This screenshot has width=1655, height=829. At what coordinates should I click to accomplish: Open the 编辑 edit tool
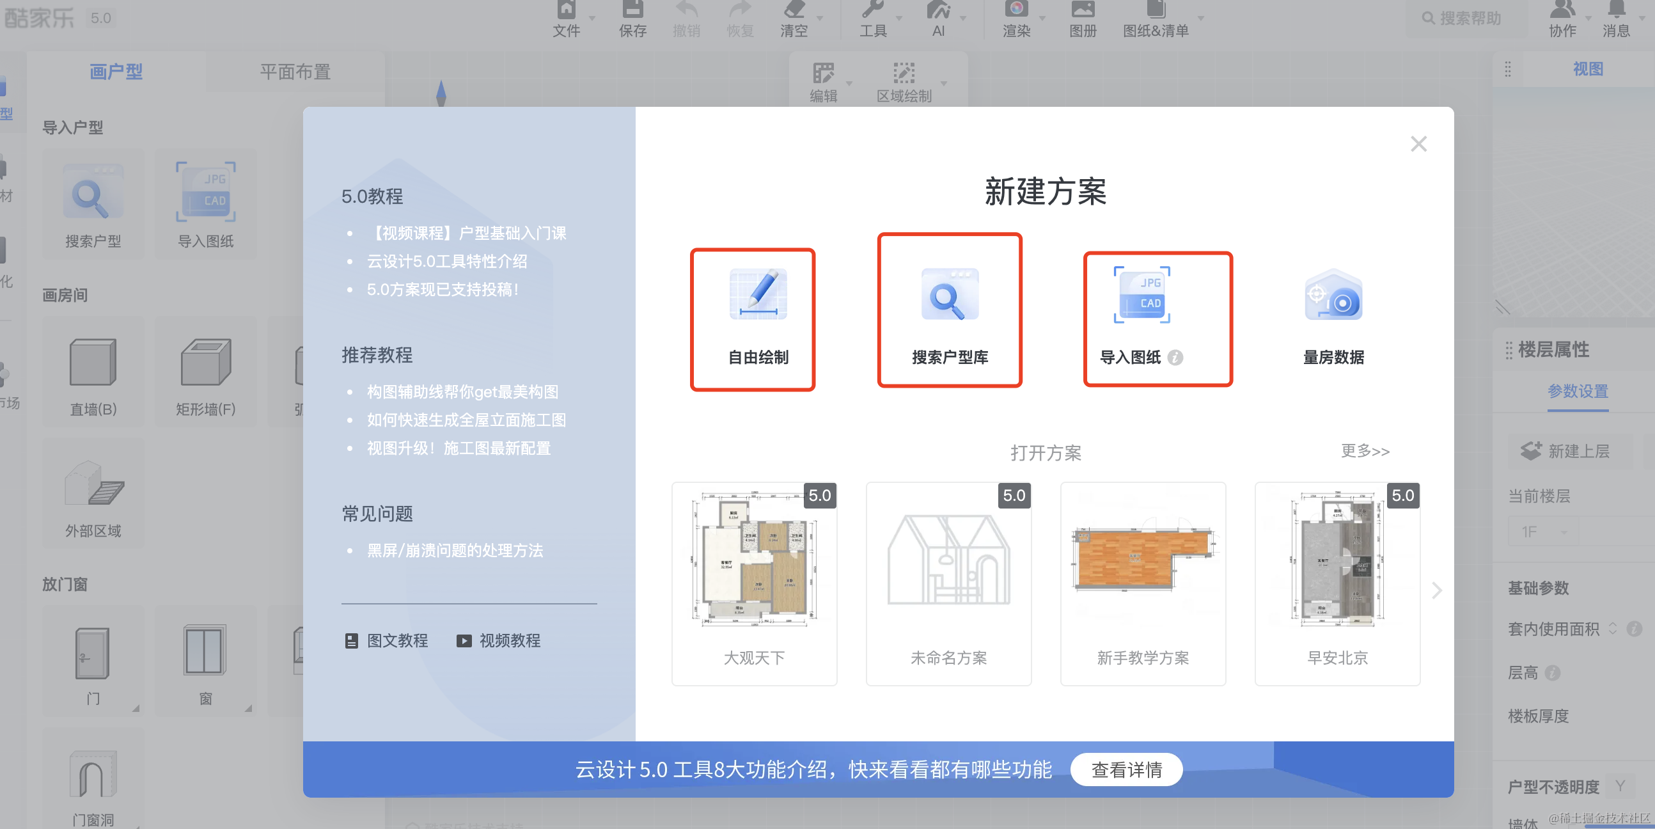[x=823, y=83]
